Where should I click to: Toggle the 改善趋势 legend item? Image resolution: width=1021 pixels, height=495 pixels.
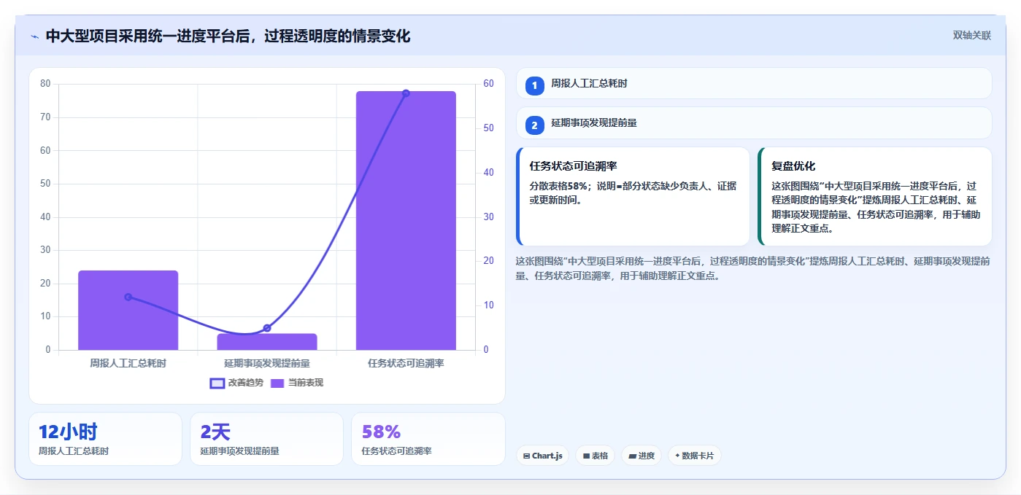236,383
